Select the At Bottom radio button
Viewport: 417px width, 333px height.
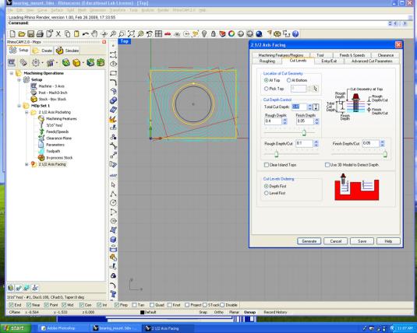[289, 80]
